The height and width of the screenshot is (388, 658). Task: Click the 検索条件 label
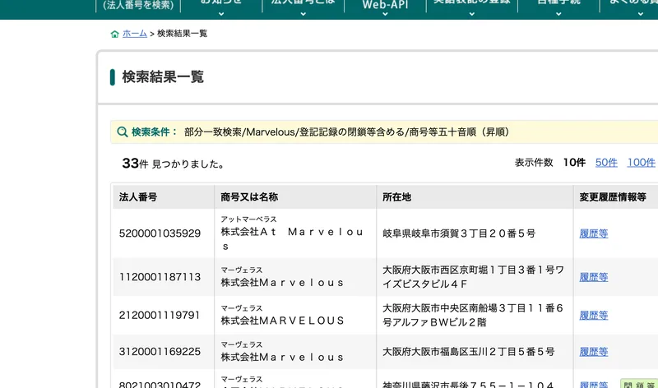[154, 132]
